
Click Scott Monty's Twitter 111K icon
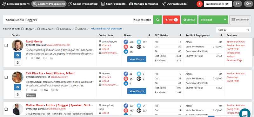pyautogui.click(x=32, y=58)
